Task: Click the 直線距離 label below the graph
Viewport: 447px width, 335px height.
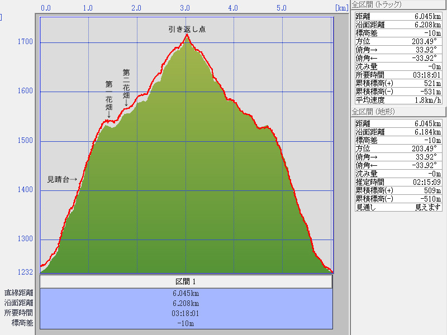Action: [18, 293]
